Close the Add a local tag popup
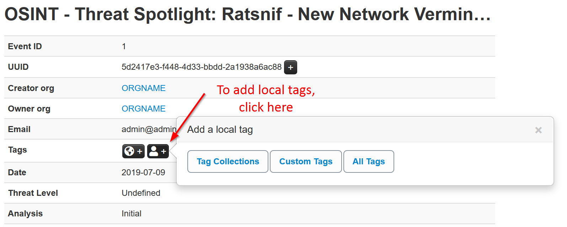Screen dimensions: 567x227 [538, 130]
